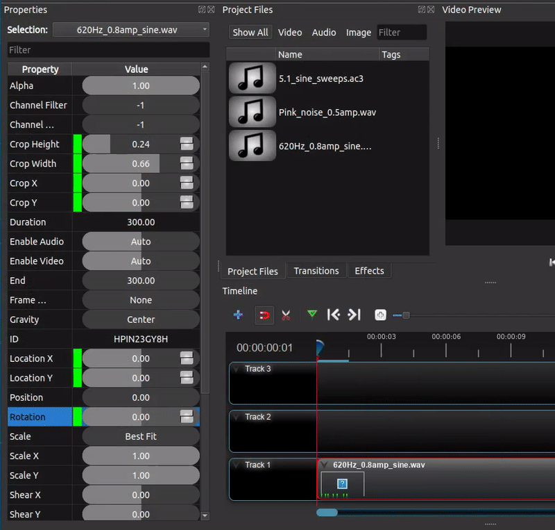Sort project files by Tags column

pyautogui.click(x=404, y=54)
